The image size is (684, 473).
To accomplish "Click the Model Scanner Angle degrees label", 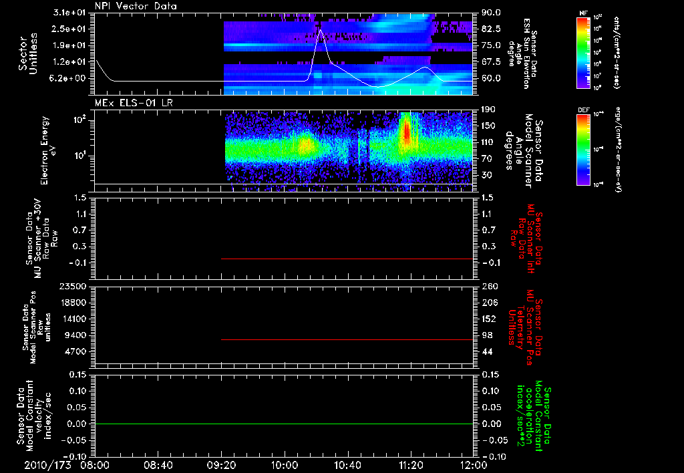I will 524,151.
